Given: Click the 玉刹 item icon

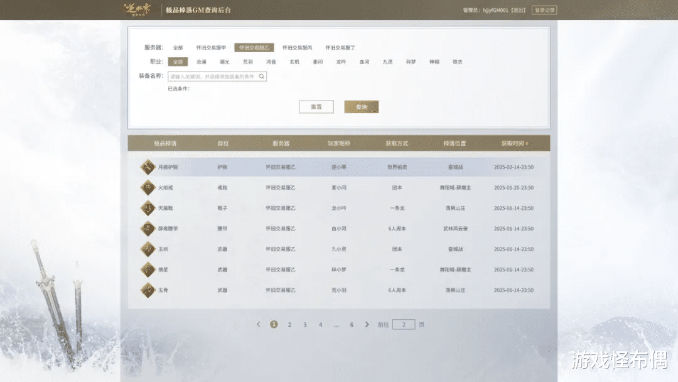Looking at the screenshot, I should tap(148, 249).
